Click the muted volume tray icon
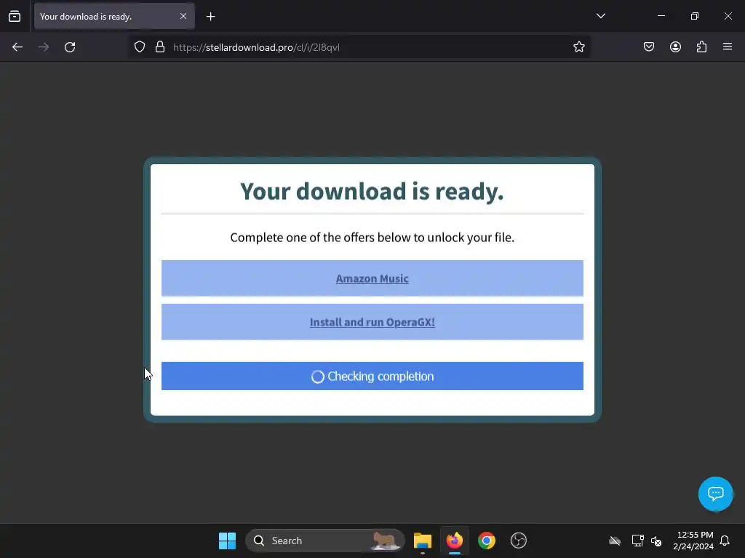Viewport: 745px width, 558px height. [x=656, y=541]
